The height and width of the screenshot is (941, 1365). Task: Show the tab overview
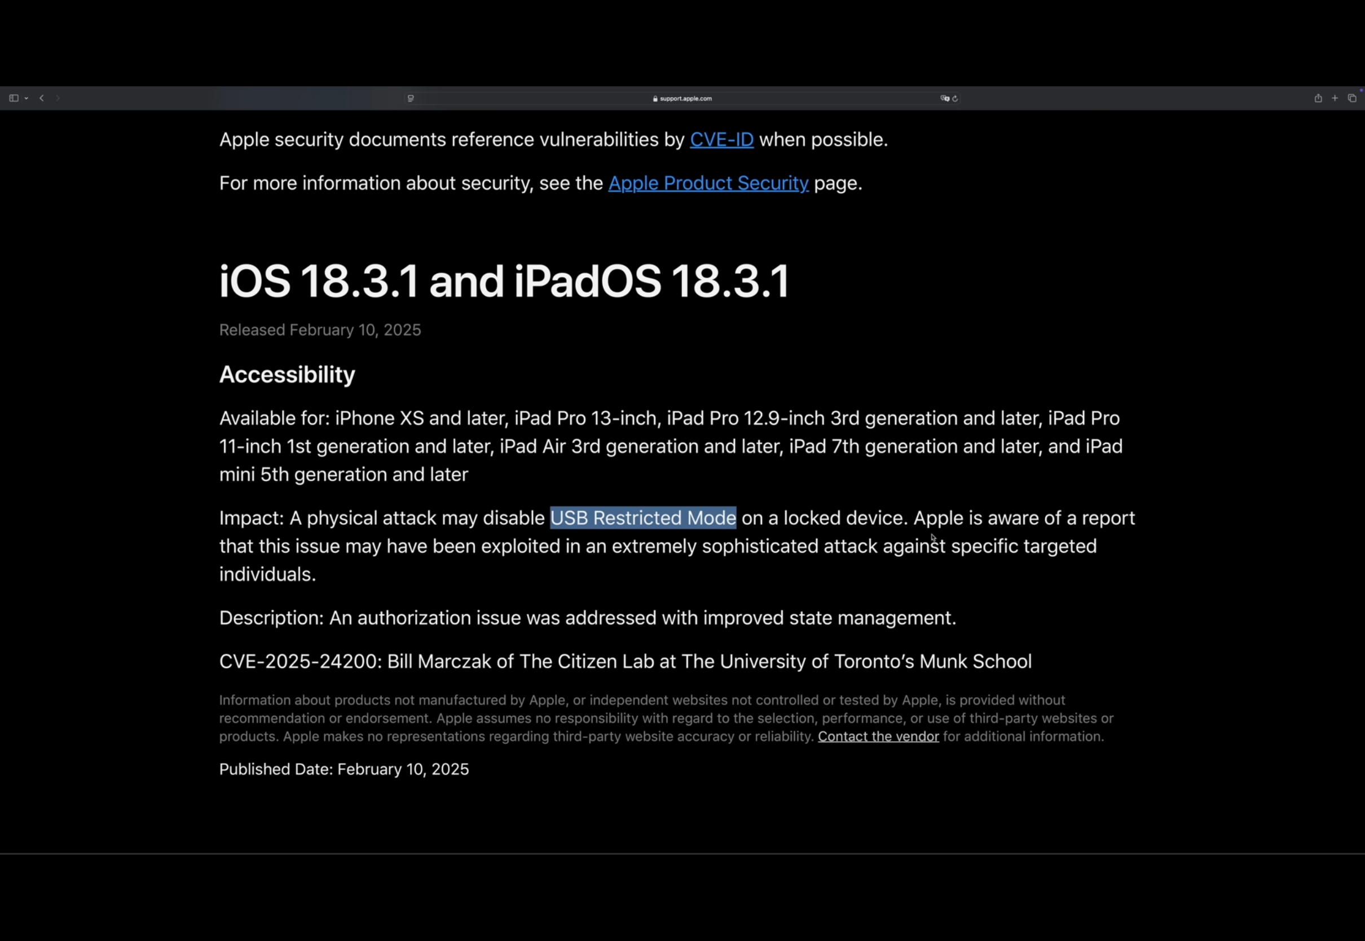[x=1352, y=99]
